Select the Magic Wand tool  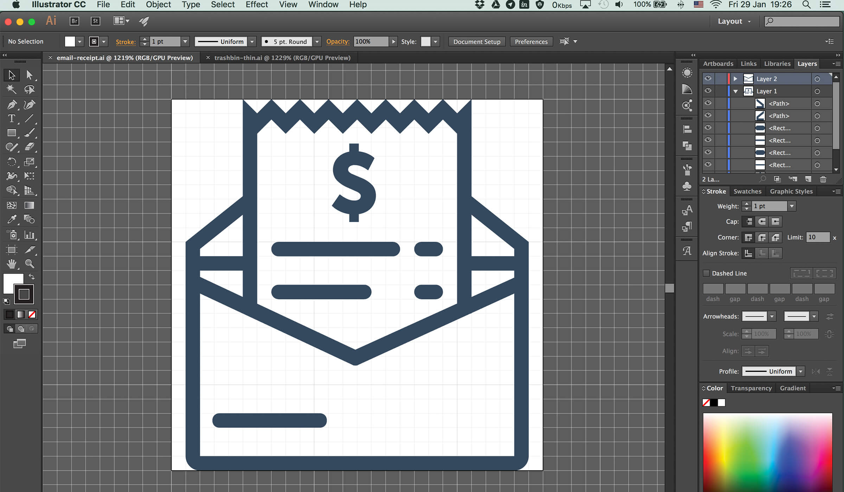point(12,89)
